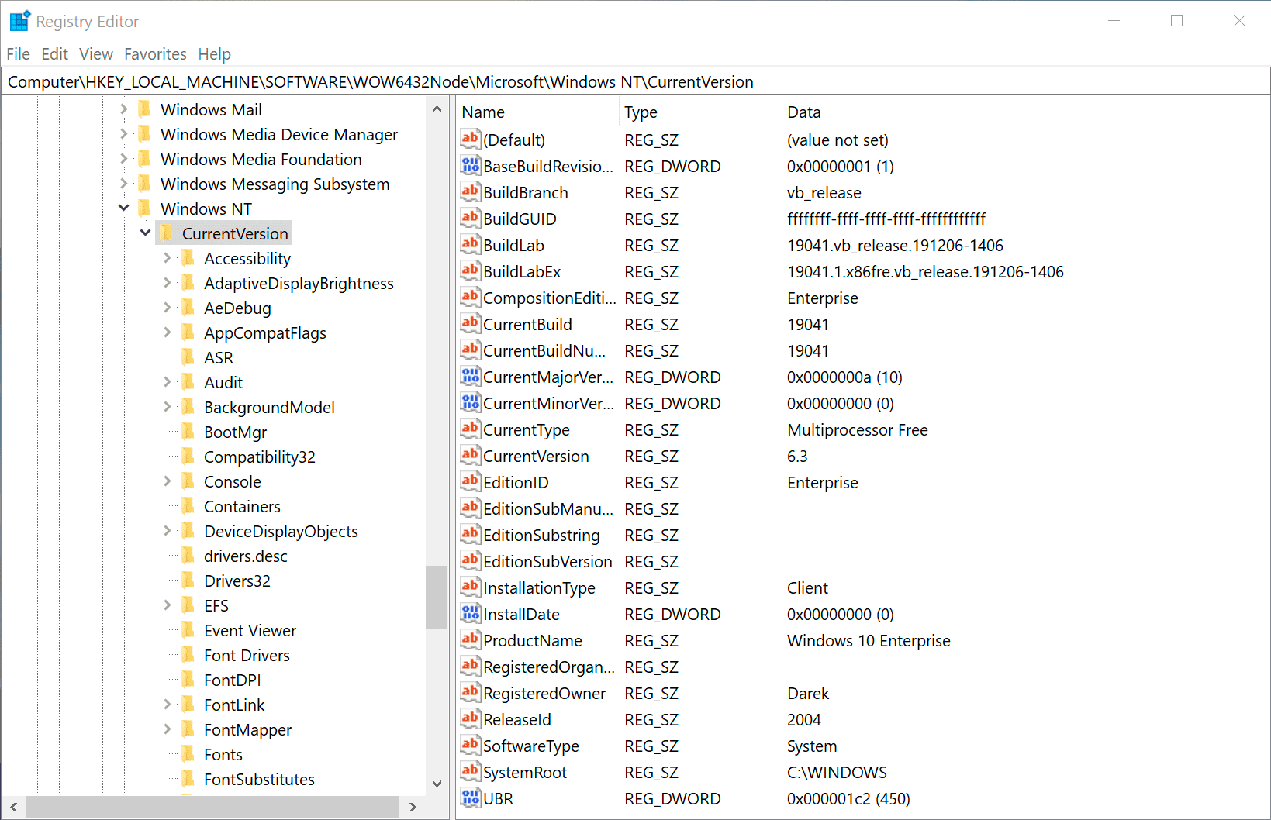
Task: Click the tree horizontal scroll left arrow
Action: [x=14, y=807]
